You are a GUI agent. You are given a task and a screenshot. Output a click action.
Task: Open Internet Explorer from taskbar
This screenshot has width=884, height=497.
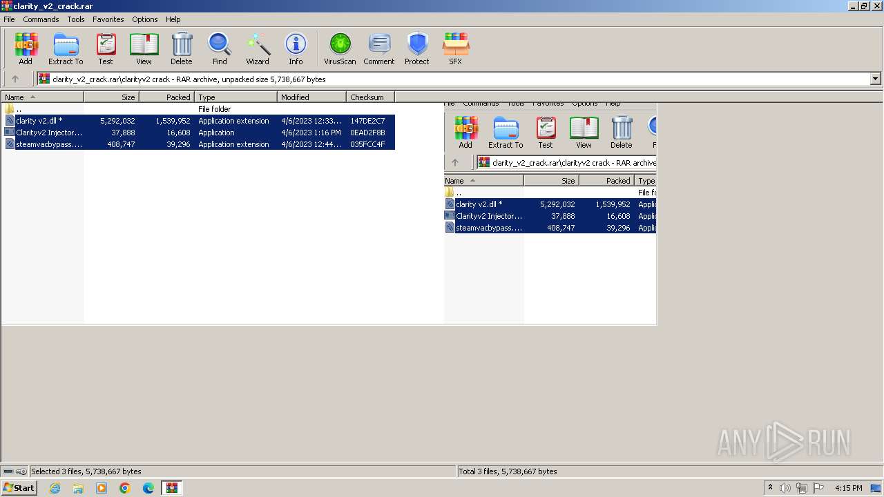pyautogui.click(x=55, y=488)
